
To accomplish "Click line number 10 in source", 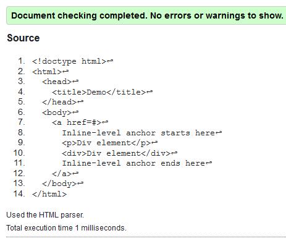I will [x=19, y=153].
